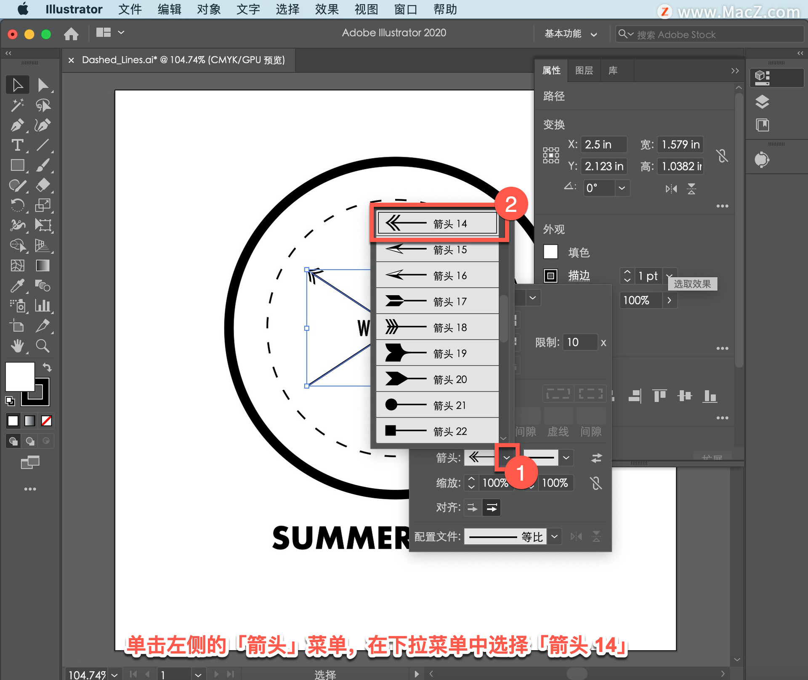Open the rotation angle dropdown
Viewport: 808px width, 680px height.
[622, 188]
